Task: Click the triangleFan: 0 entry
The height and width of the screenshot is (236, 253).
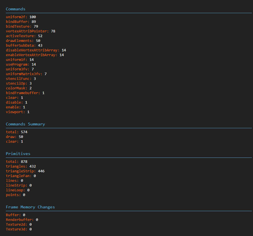Action: point(21,176)
